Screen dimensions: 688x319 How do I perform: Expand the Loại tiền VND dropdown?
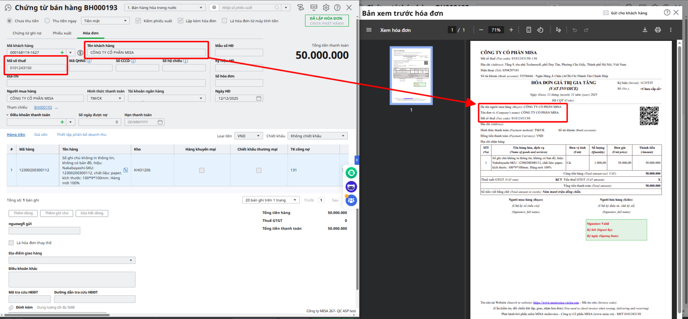click(249, 136)
